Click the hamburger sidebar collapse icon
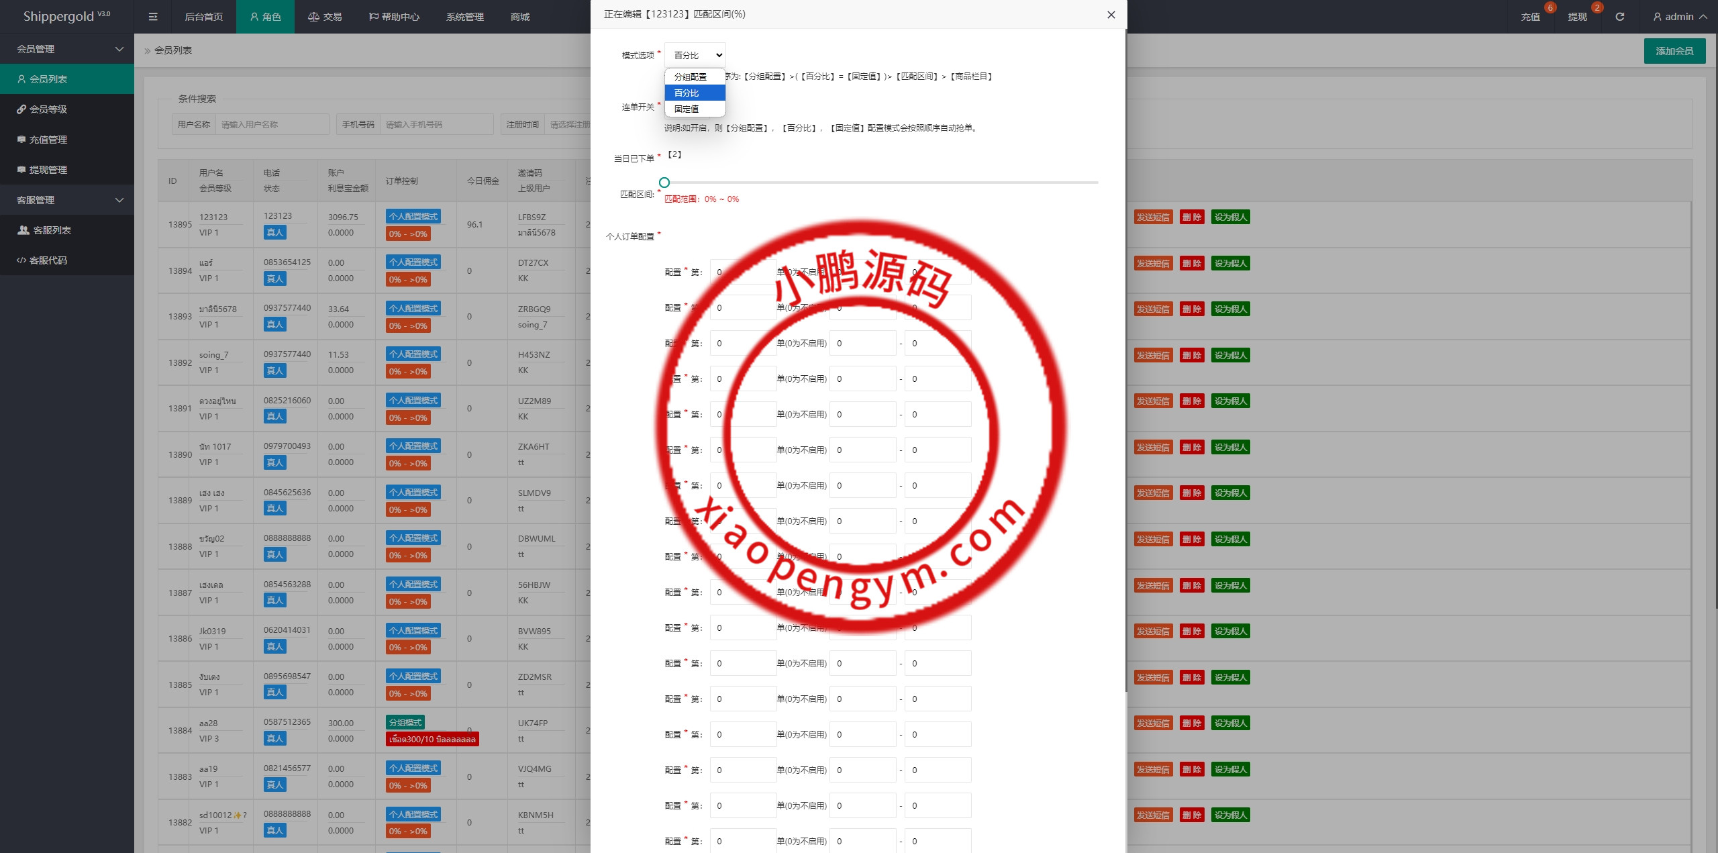 tap(153, 17)
